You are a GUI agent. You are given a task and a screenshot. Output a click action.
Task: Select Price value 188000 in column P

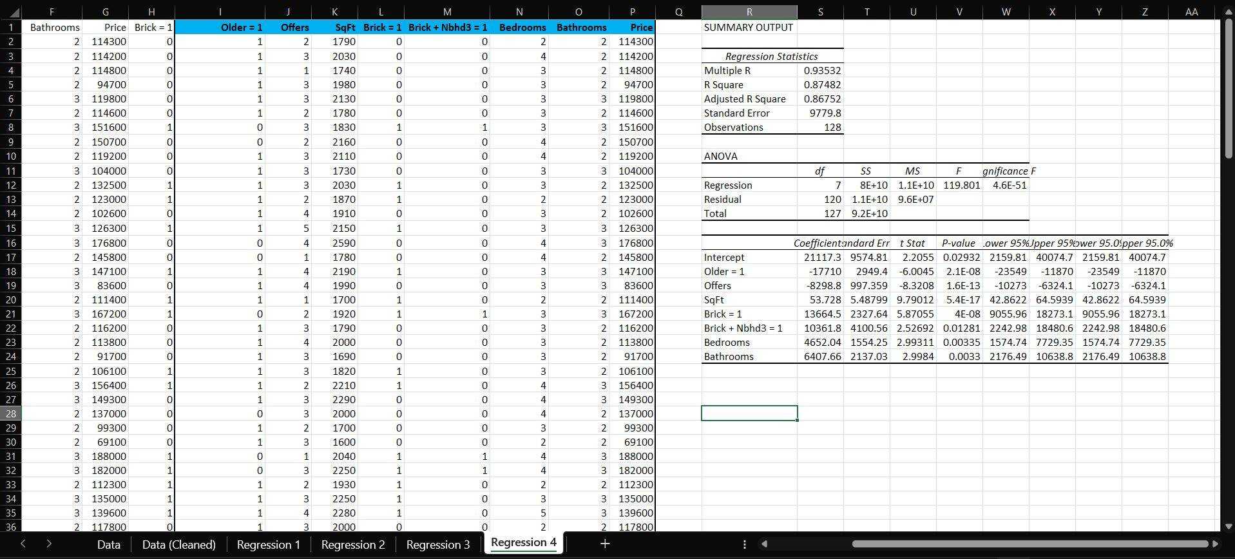[x=632, y=456]
